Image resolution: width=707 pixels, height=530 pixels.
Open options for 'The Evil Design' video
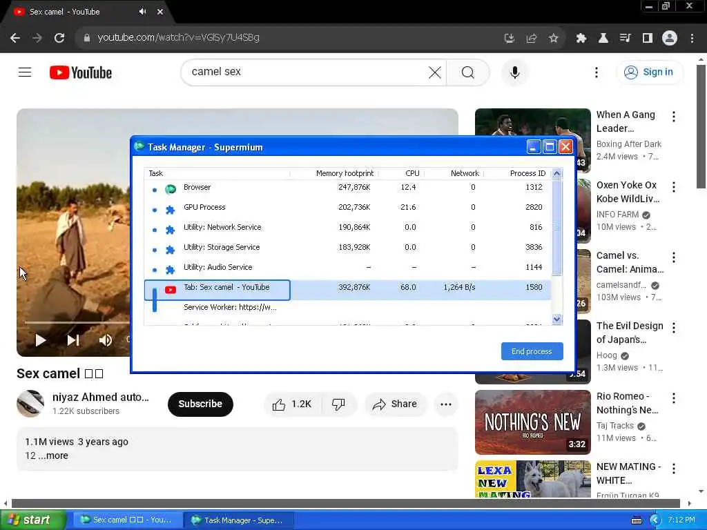[674, 328]
